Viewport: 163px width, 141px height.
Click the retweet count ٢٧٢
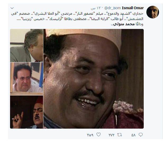tap(111, 135)
